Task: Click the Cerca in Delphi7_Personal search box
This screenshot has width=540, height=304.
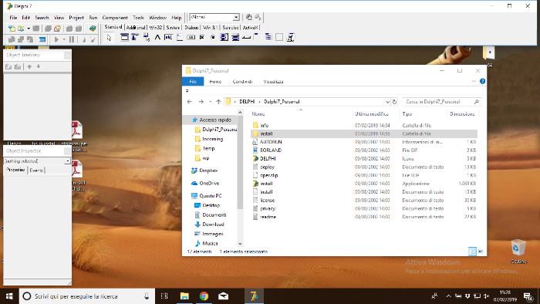Action: (442, 102)
